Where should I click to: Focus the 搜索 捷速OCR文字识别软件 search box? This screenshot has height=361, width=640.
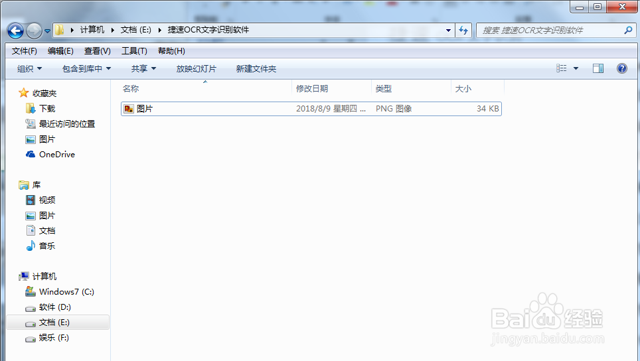click(550, 30)
